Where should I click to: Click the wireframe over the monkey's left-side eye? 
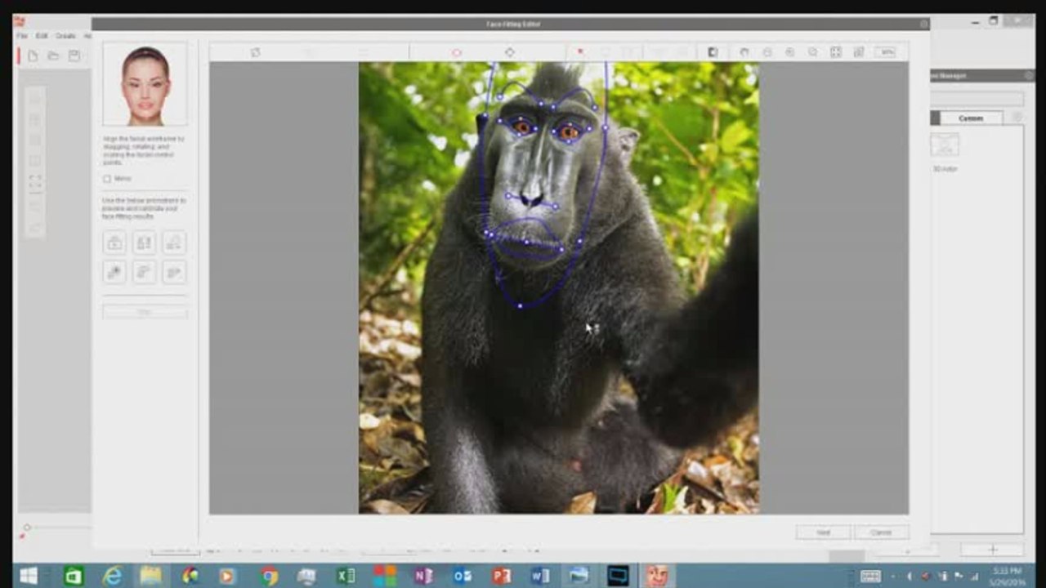[x=521, y=126]
